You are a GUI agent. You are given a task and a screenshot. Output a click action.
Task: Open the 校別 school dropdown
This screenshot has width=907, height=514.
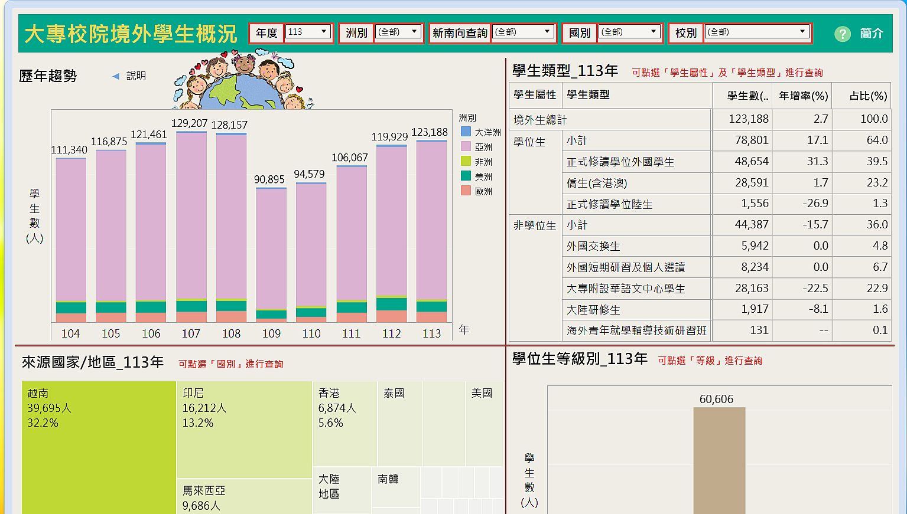[757, 32]
